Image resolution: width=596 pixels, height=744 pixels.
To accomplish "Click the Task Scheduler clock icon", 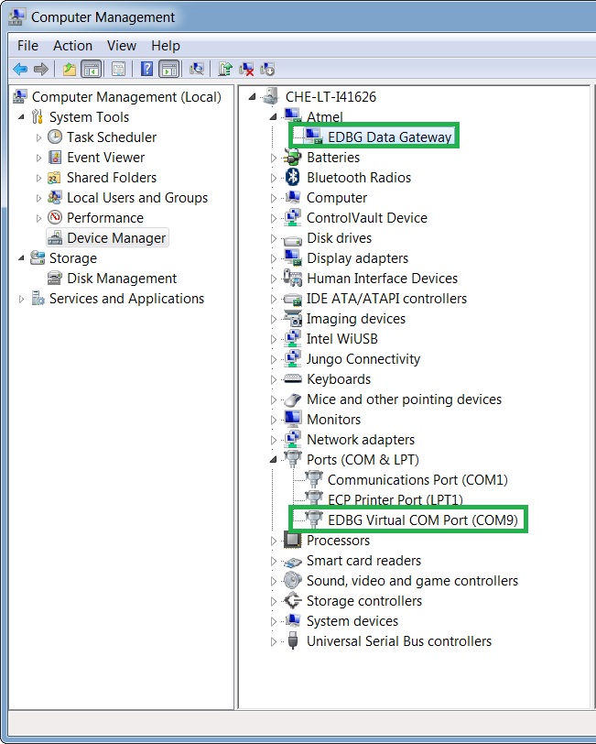I will coord(55,137).
